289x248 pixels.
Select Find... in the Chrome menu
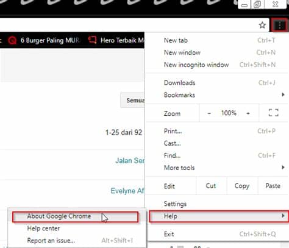(x=217, y=155)
